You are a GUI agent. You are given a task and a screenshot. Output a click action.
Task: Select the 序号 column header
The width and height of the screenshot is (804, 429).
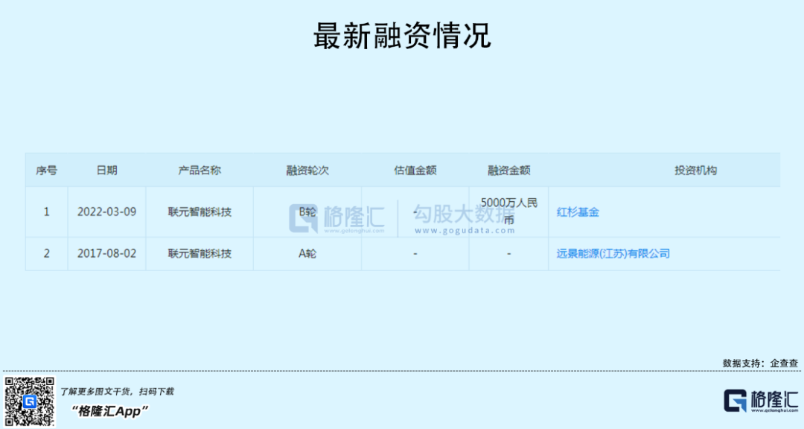(x=47, y=171)
